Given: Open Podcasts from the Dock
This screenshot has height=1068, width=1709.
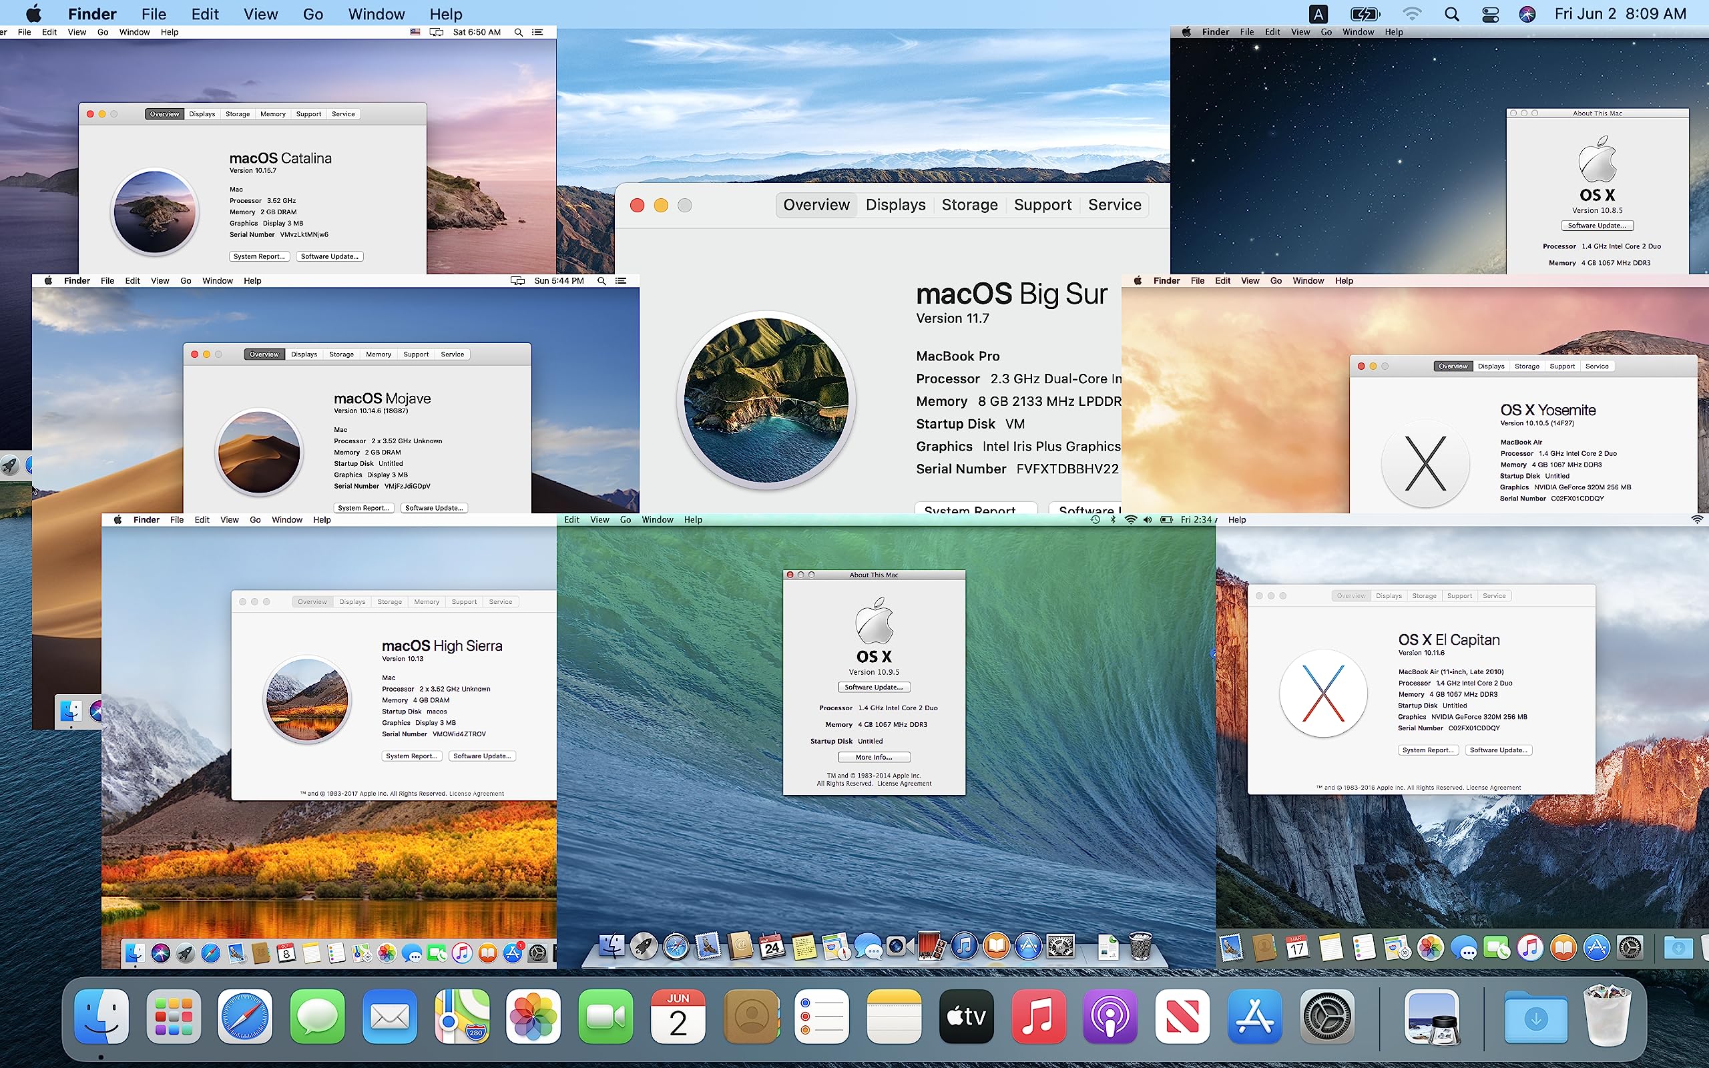Looking at the screenshot, I should (1111, 1017).
